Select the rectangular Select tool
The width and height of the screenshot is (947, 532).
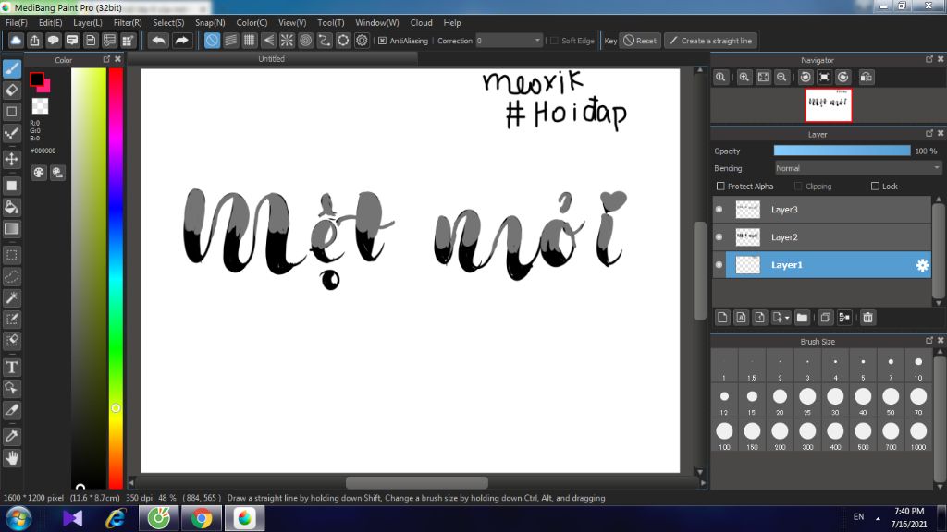click(11, 255)
